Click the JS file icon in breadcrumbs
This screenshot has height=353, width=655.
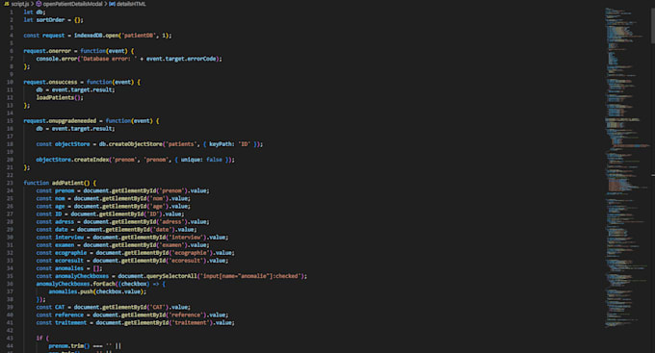(x=7, y=4)
